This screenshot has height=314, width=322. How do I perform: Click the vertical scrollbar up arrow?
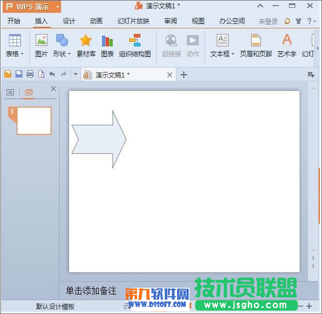click(x=313, y=88)
